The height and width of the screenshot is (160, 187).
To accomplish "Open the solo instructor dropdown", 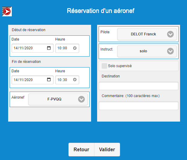I will click(x=147, y=51).
